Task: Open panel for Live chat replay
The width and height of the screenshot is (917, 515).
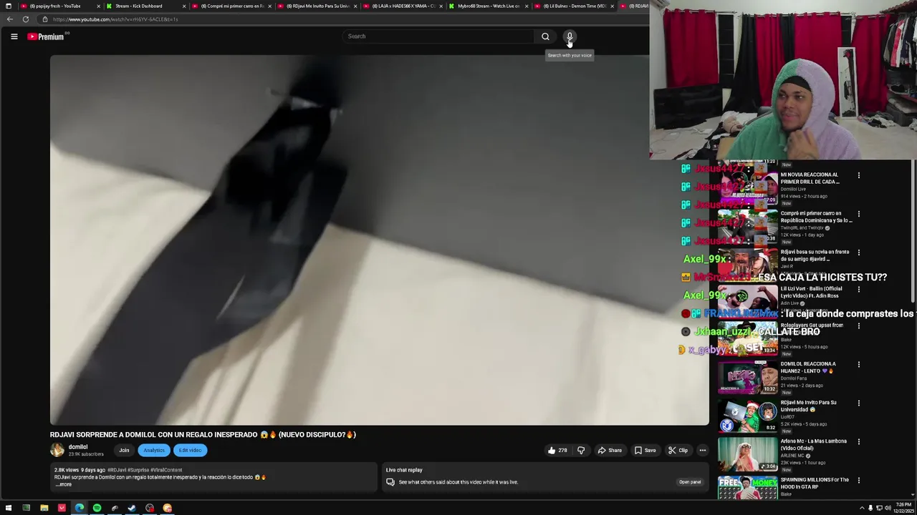Action: click(690, 482)
